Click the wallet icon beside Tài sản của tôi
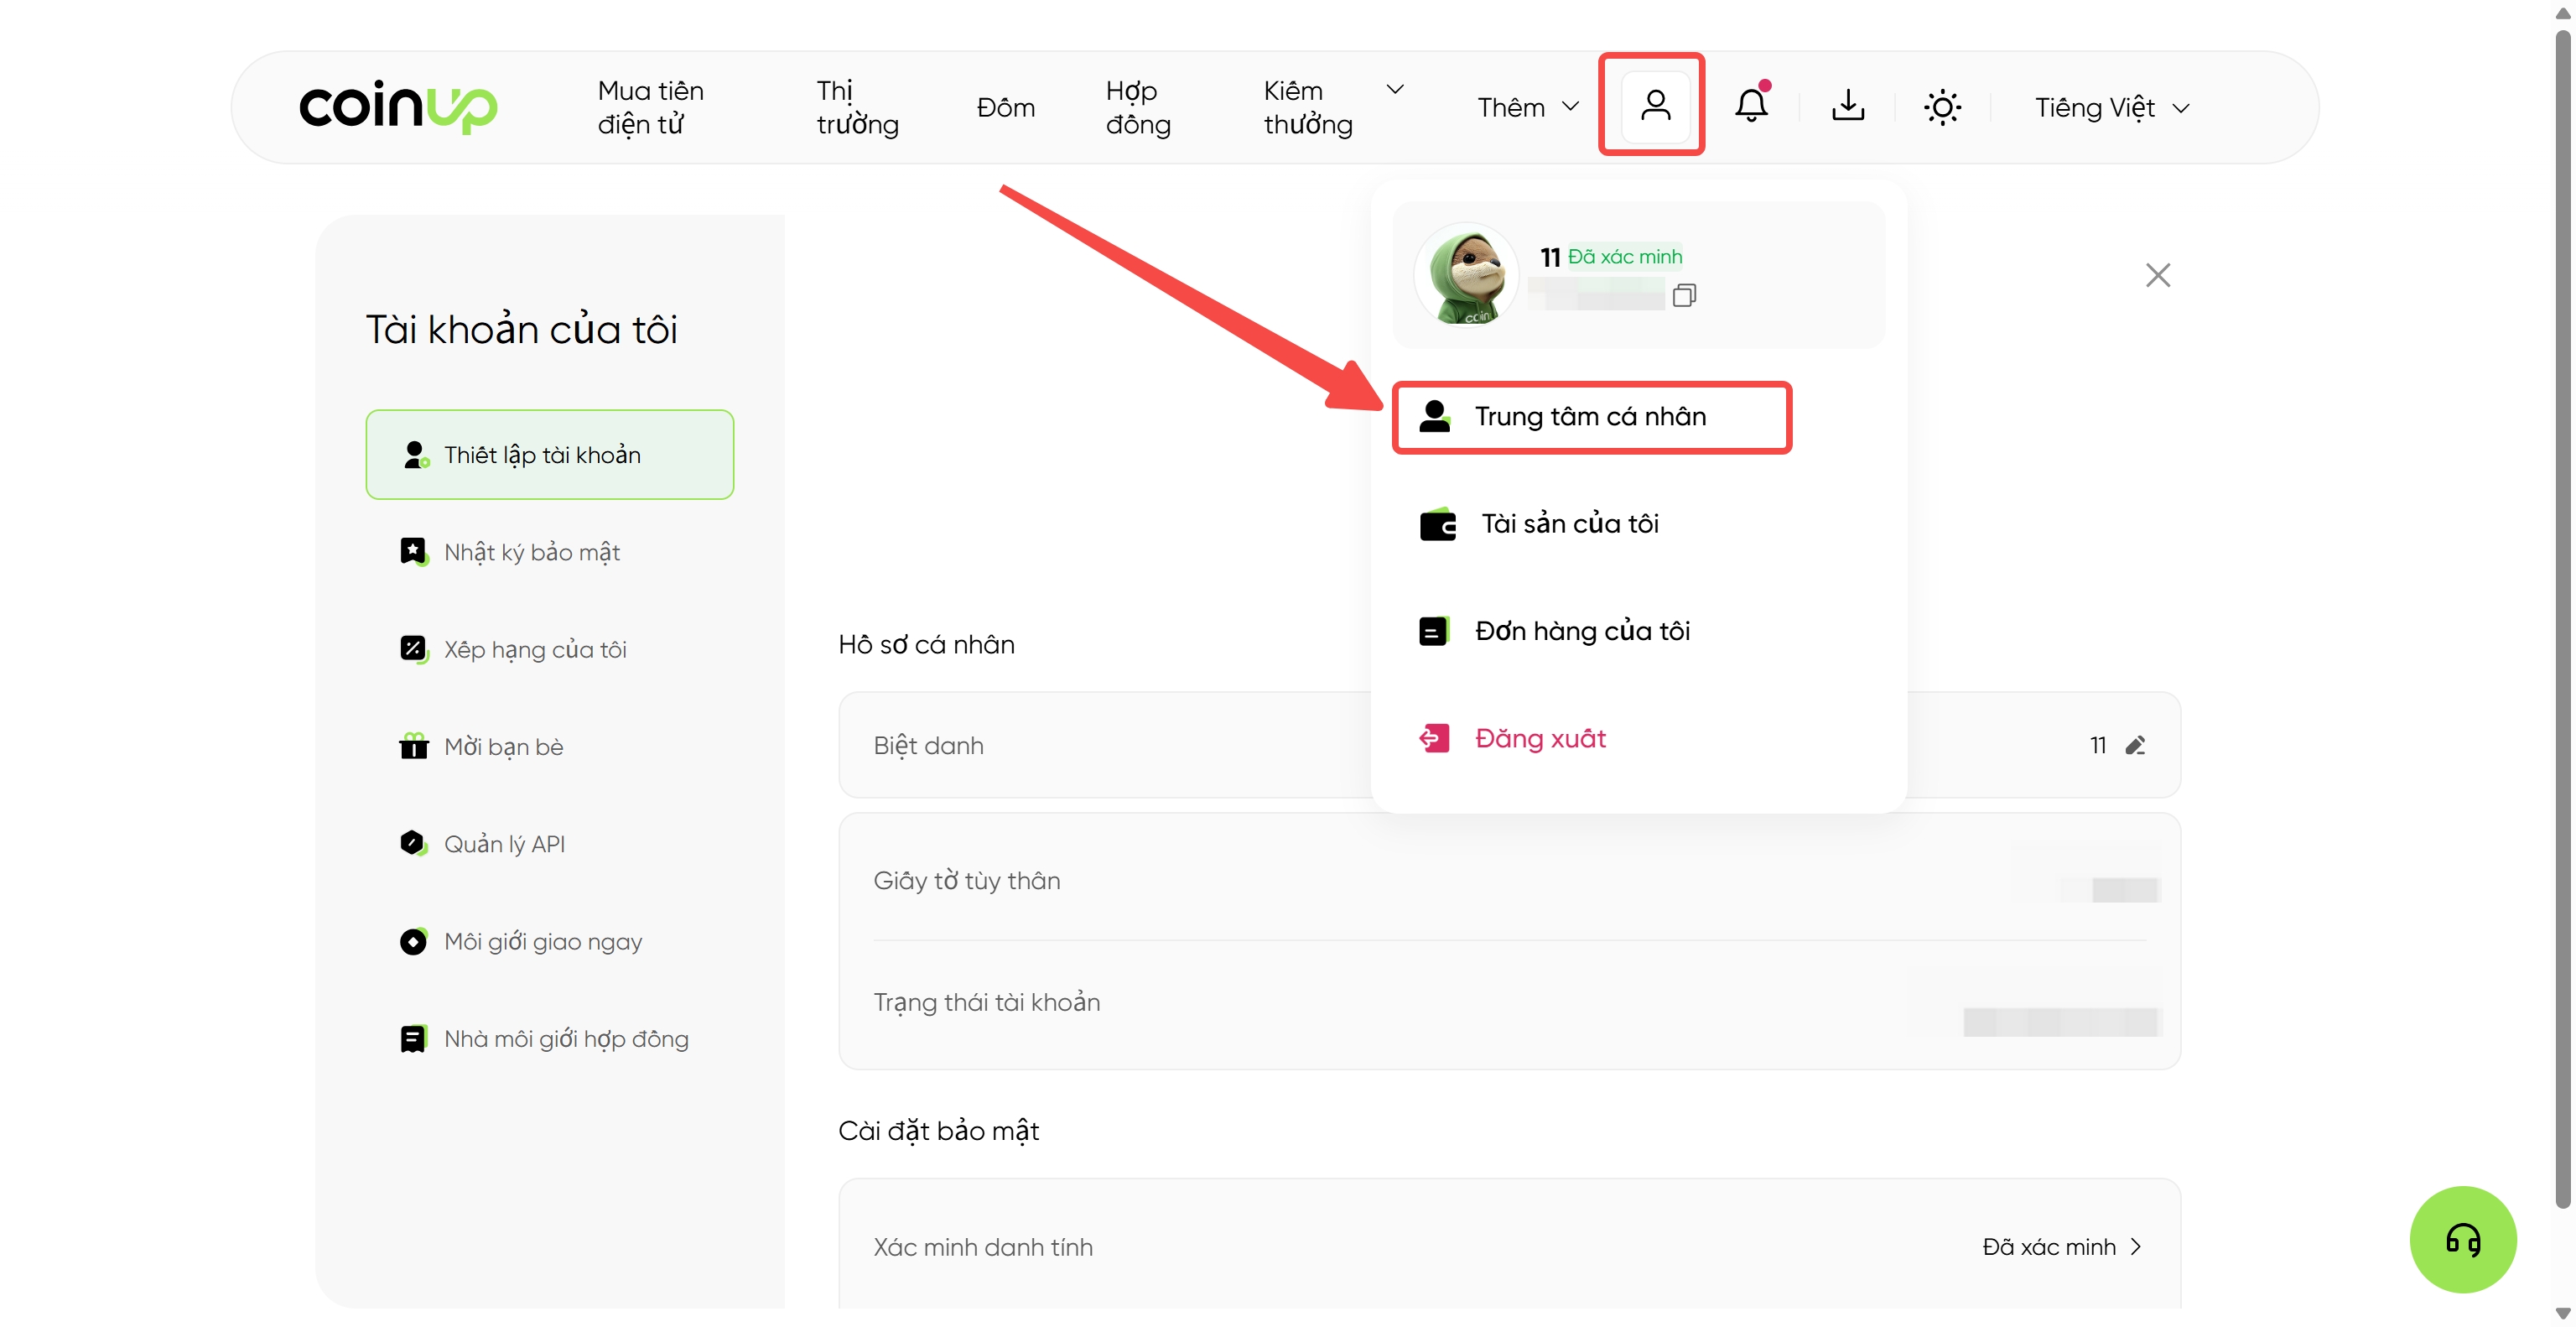Image resolution: width=2576 pixels, height=1327 pixels. point(1438,524)
